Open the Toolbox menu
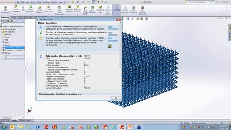The image size is (231, 130). pyautogui.click(x=46, y=2)
